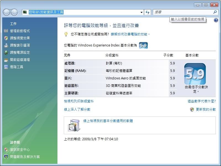Image resolution: width=221 pixels, height=166 pixels.
Task: Click the 子分數 column header
Action: click(168, 55)
